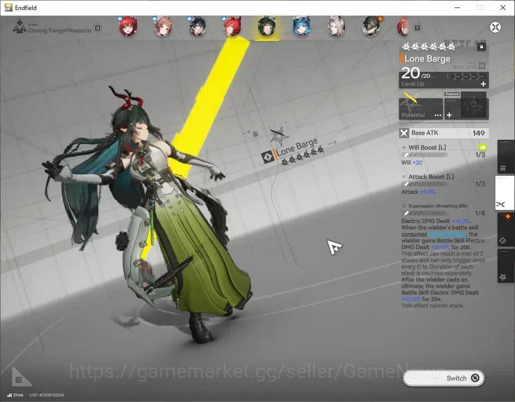Select the dark-haired male operator portrait
The height and width of the screenshot is (402, 515).
[x=197, y=26]
